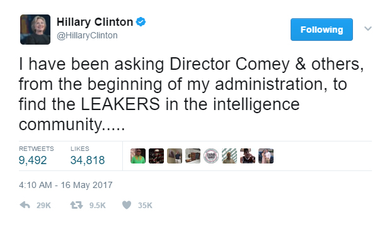Viewport: 387px width, 227px height.
Task: Open the circular seal logo liker avatar
Action: [x=211, y=156]
